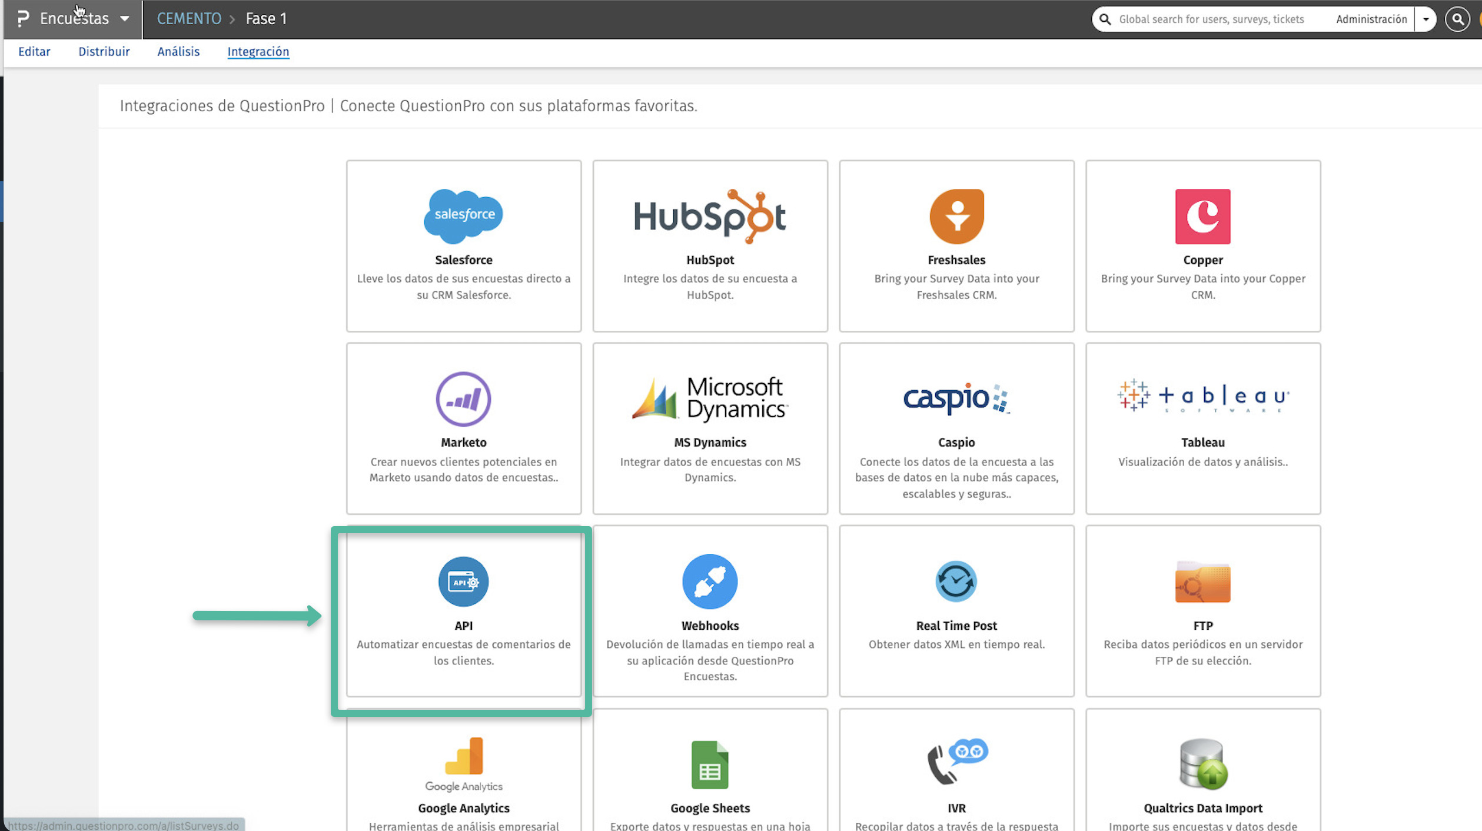The height and width of the screenshot is (831, 1482).
Task: Click 'Obtener datos XML en tiempo real.' text
Action: tap(956, 644)
